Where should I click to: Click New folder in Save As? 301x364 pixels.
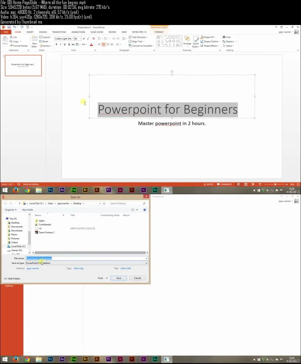pyautogui.click(x=28, y=210)
